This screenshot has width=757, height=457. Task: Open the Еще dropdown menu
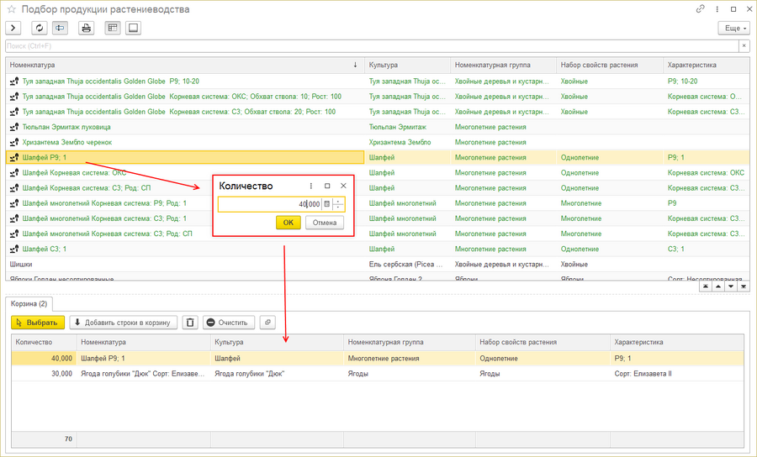pyautogui.click(x=733, y=28)
